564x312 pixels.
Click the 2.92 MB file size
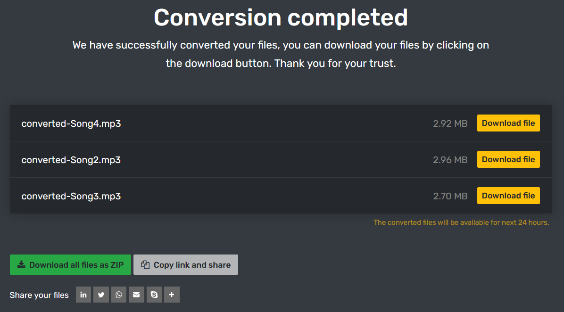450,124
